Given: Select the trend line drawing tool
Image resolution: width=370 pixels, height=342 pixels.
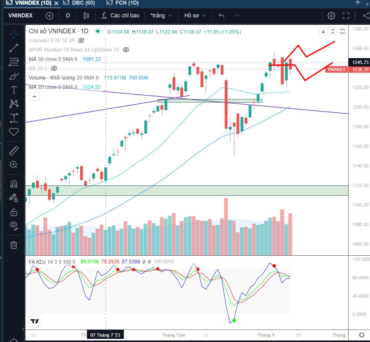Looking at the screenshot, I should (x=14, y=48).
